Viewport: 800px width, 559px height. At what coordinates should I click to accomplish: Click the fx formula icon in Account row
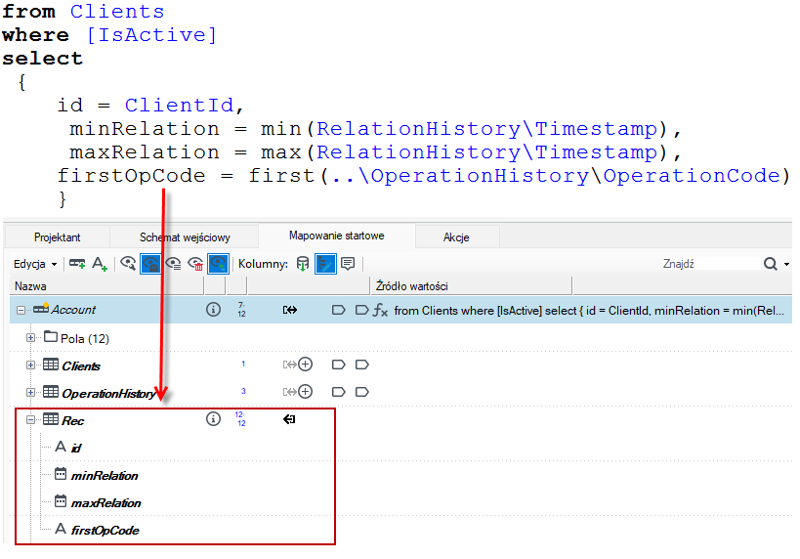[x=380, y=310]
